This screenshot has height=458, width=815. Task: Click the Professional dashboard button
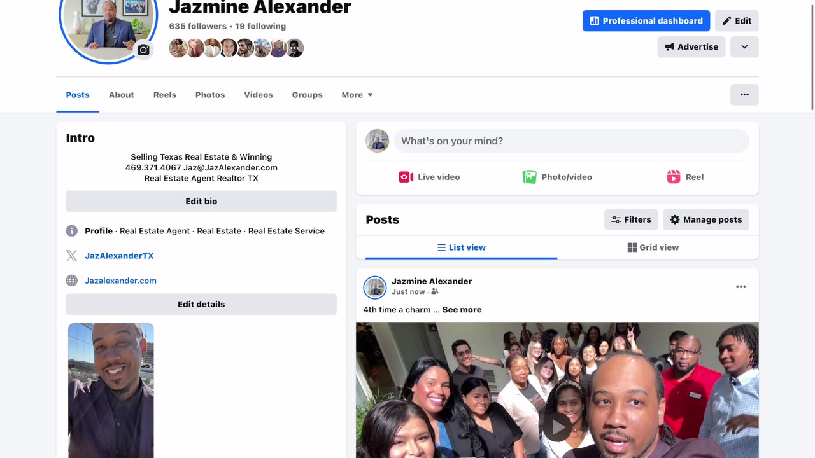(646, 21)
